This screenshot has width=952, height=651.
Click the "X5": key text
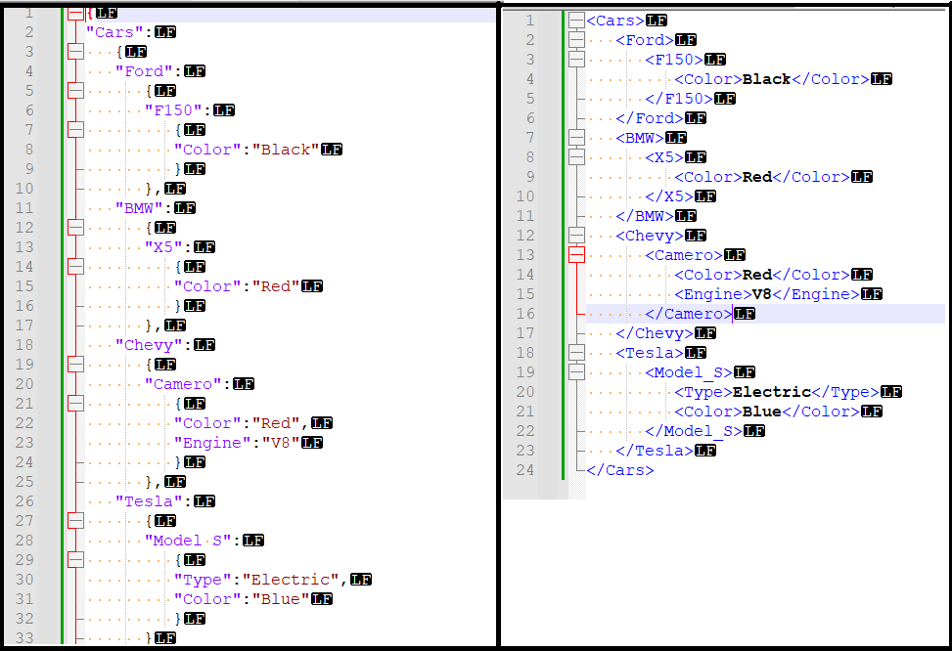point(167,247)
